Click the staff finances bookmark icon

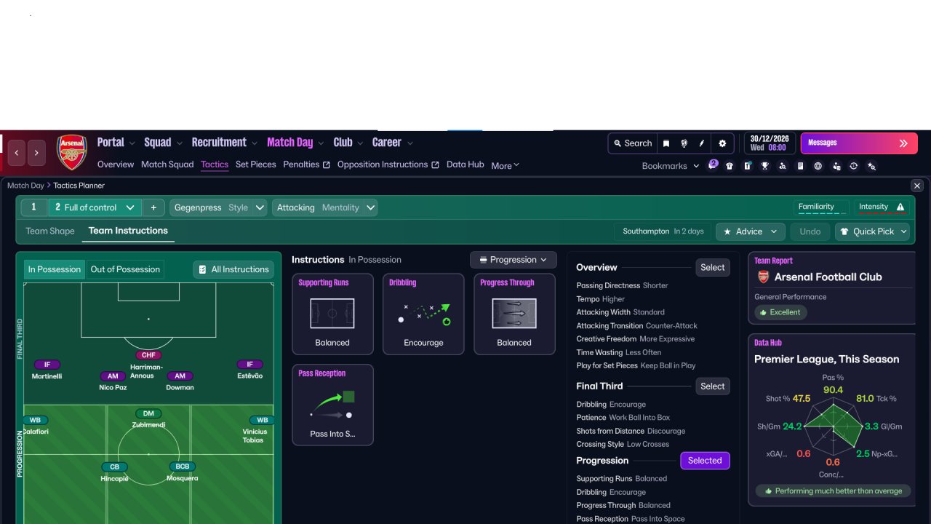coord(836,166)
